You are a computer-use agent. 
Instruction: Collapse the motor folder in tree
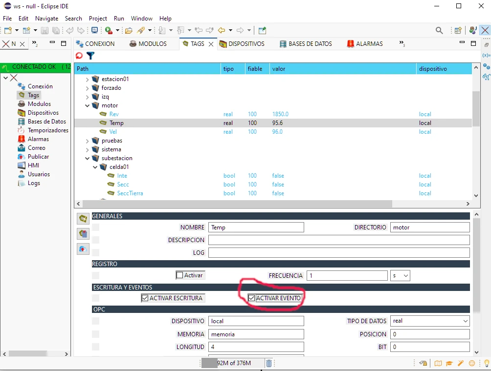click(x=88, y=105)
